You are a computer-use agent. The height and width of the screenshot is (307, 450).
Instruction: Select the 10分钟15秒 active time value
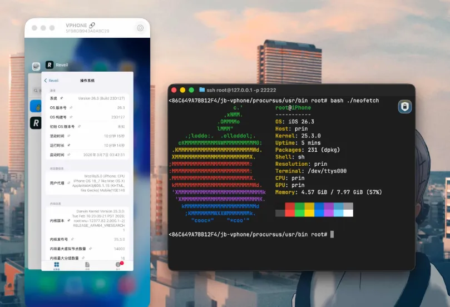[x=114, y=136]
